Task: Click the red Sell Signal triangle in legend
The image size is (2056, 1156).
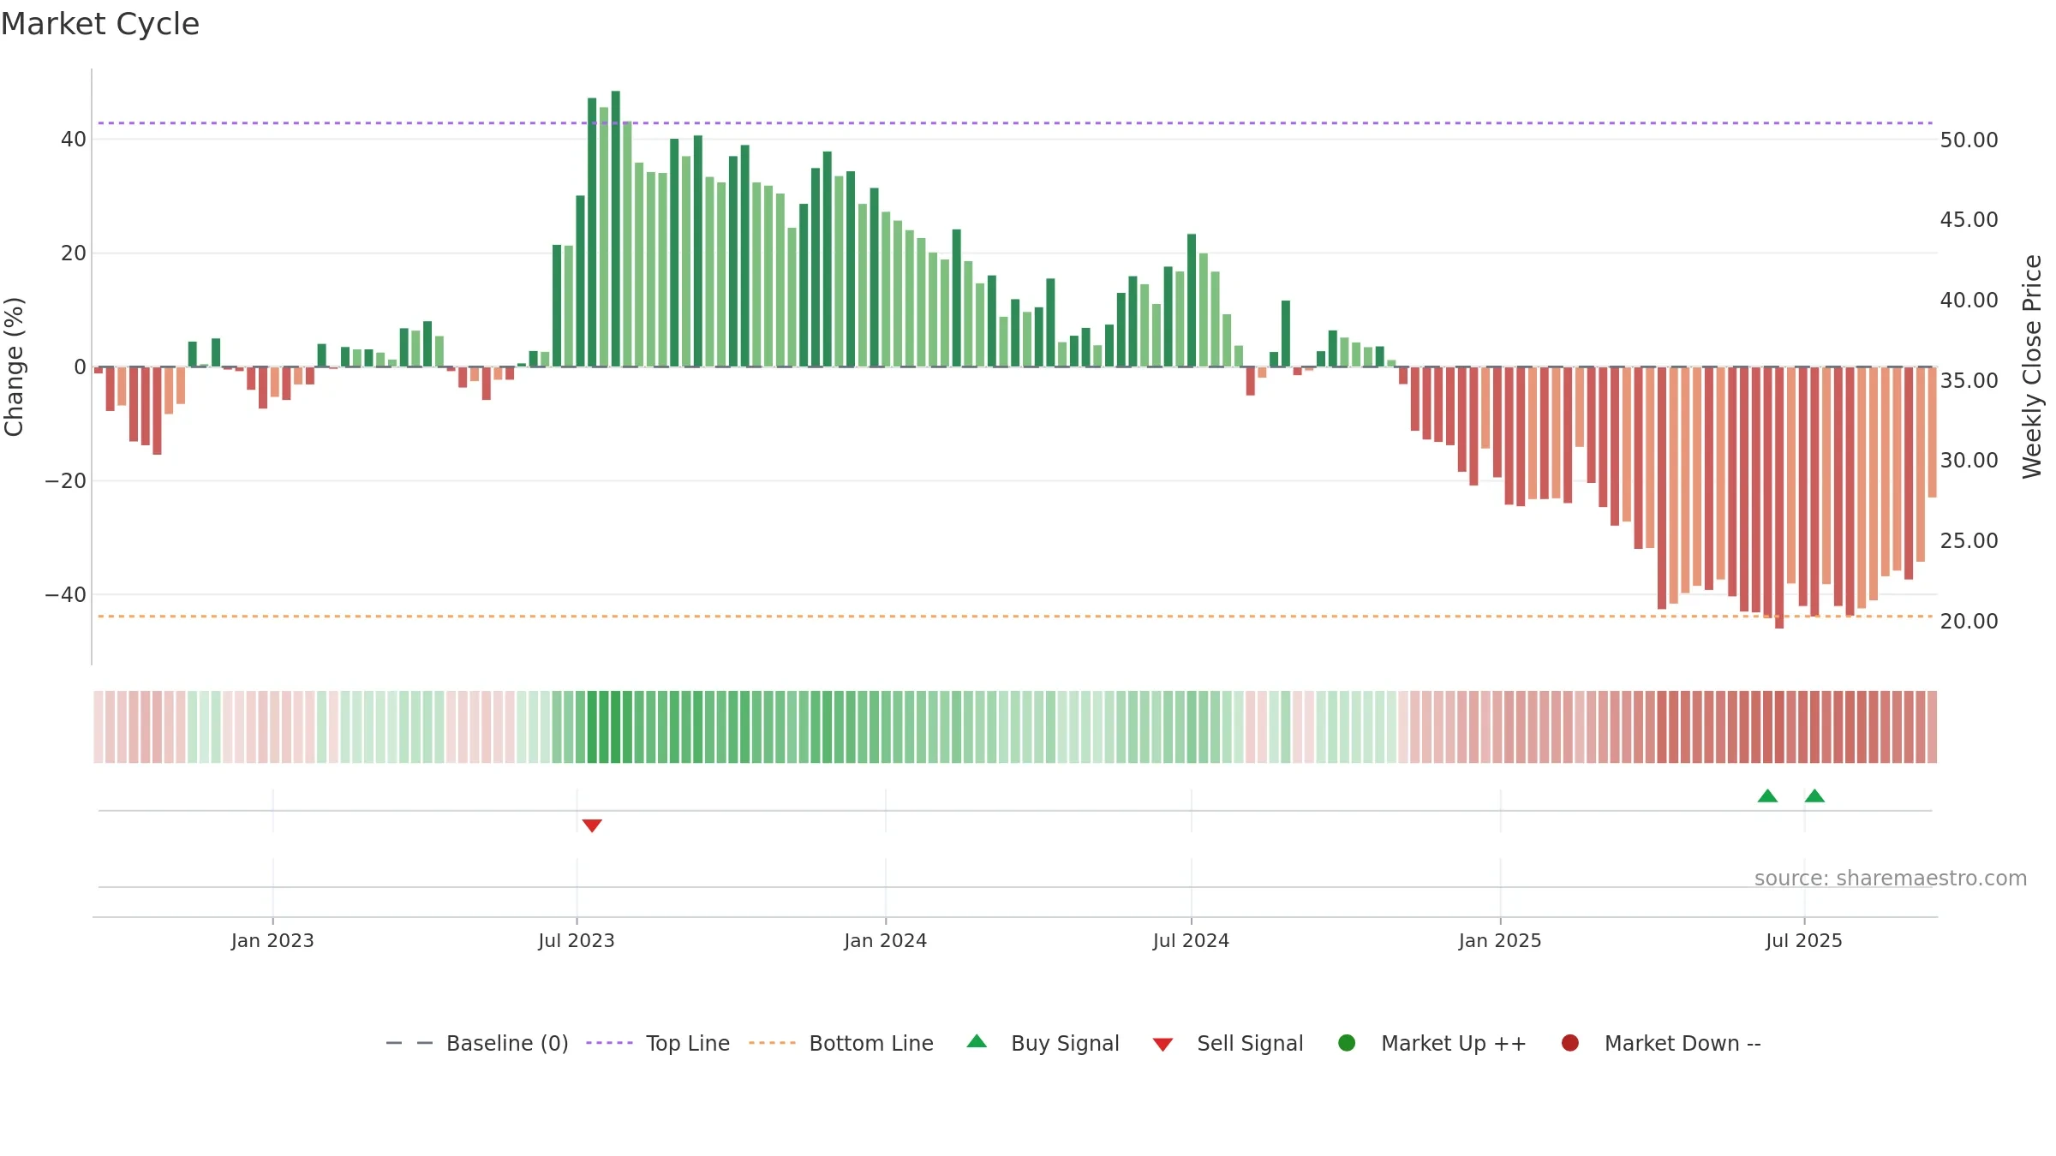Action: 1162,1045
